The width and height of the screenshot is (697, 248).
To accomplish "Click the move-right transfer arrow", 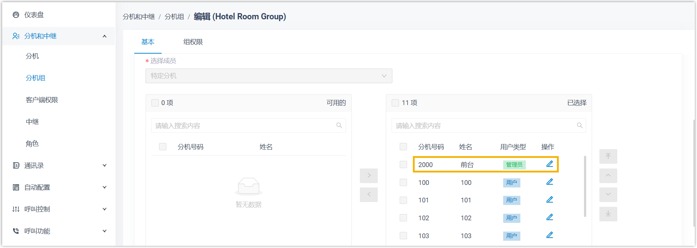I will click(x=369, y=175).
